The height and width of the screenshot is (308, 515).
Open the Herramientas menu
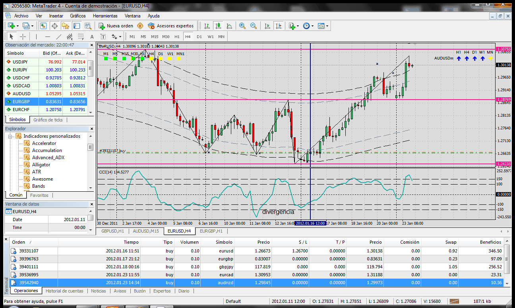coord(105,16)
